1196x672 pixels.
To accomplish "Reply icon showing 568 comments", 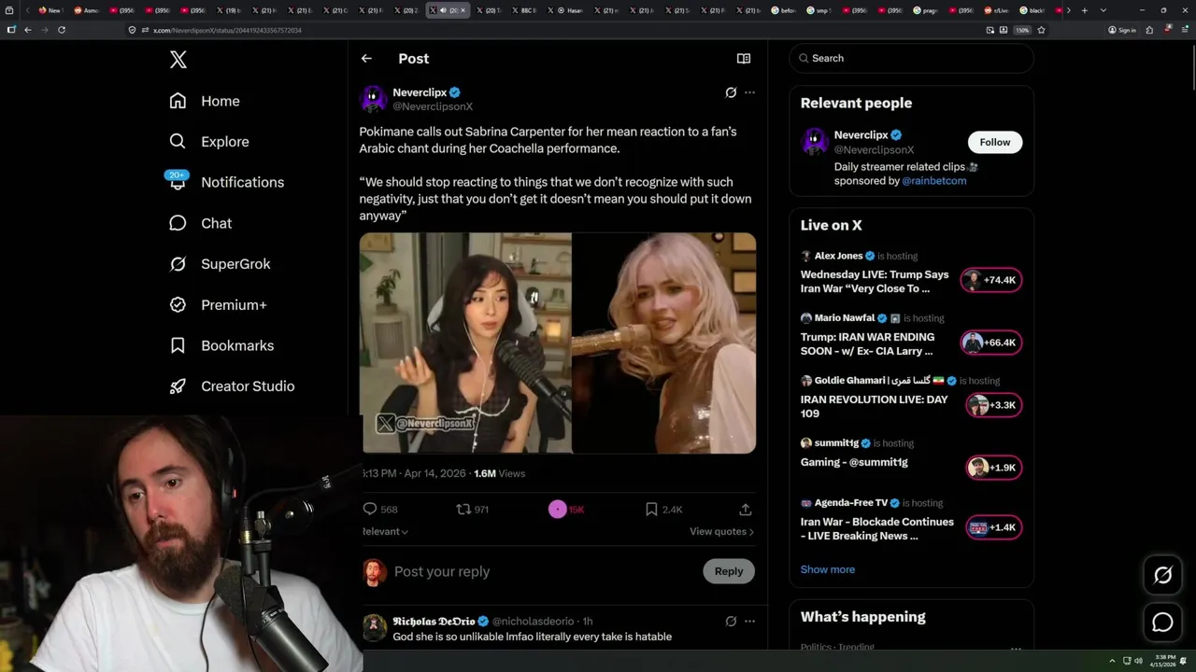I will (370, 509).
